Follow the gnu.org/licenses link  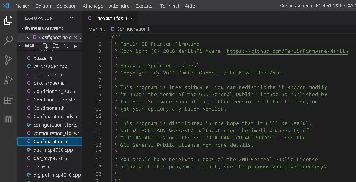point(281,166)
